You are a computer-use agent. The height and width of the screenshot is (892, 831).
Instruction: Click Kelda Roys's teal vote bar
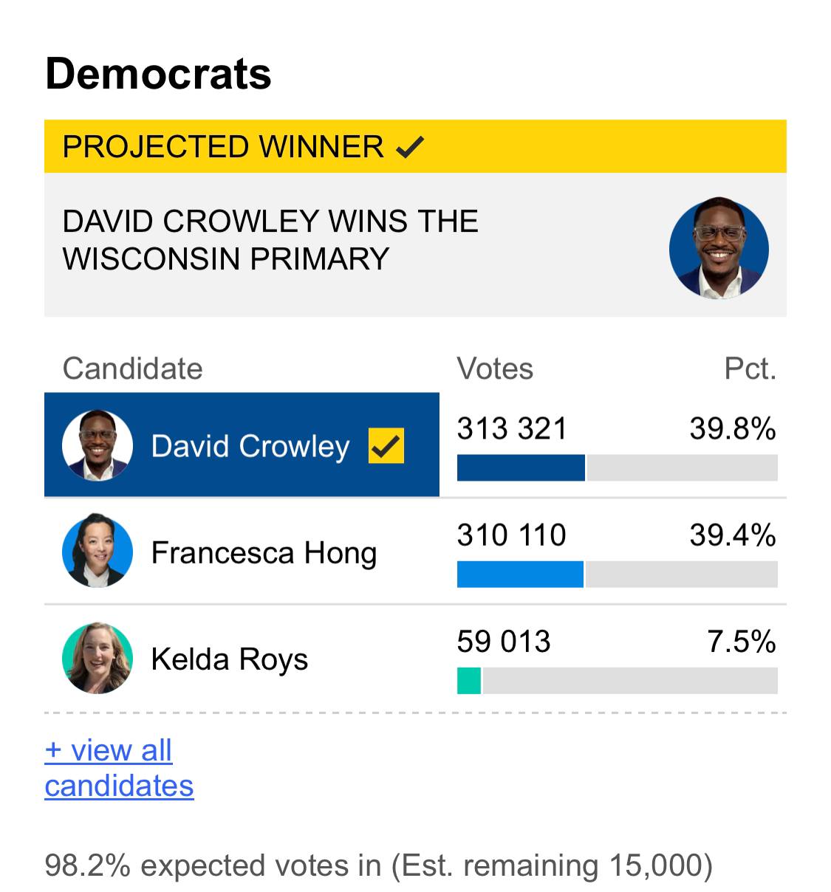tap(469, 681)
